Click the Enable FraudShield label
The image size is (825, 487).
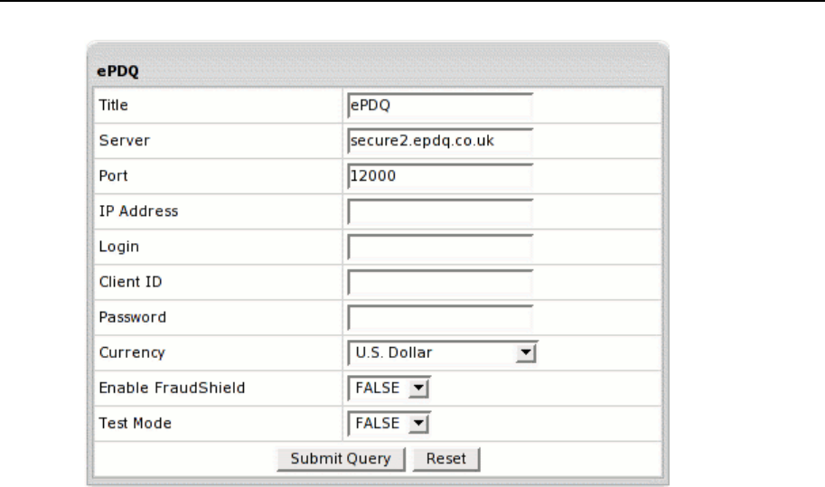pyautogui.click(x=172, y=388)
